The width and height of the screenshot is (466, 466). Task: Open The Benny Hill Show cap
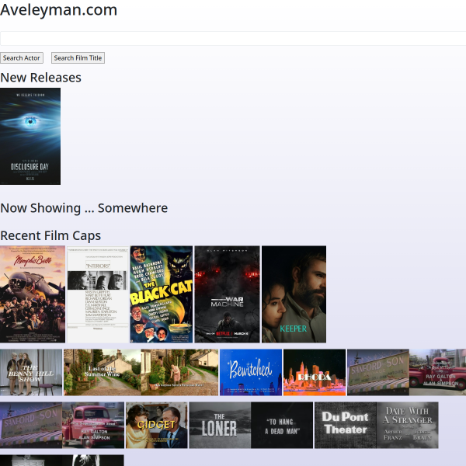(x=31, y=372)
